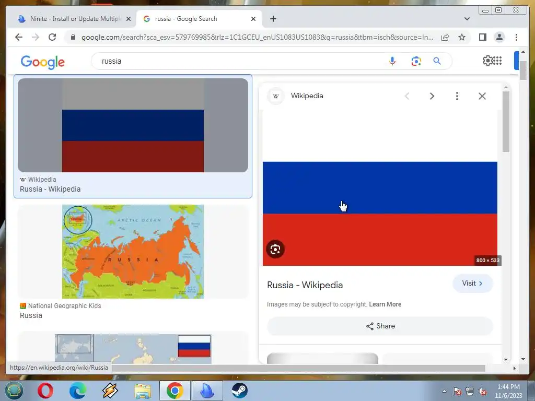Open the taskbar clock and date
This screenshot has height=401, width=535.
pos(508,391)
